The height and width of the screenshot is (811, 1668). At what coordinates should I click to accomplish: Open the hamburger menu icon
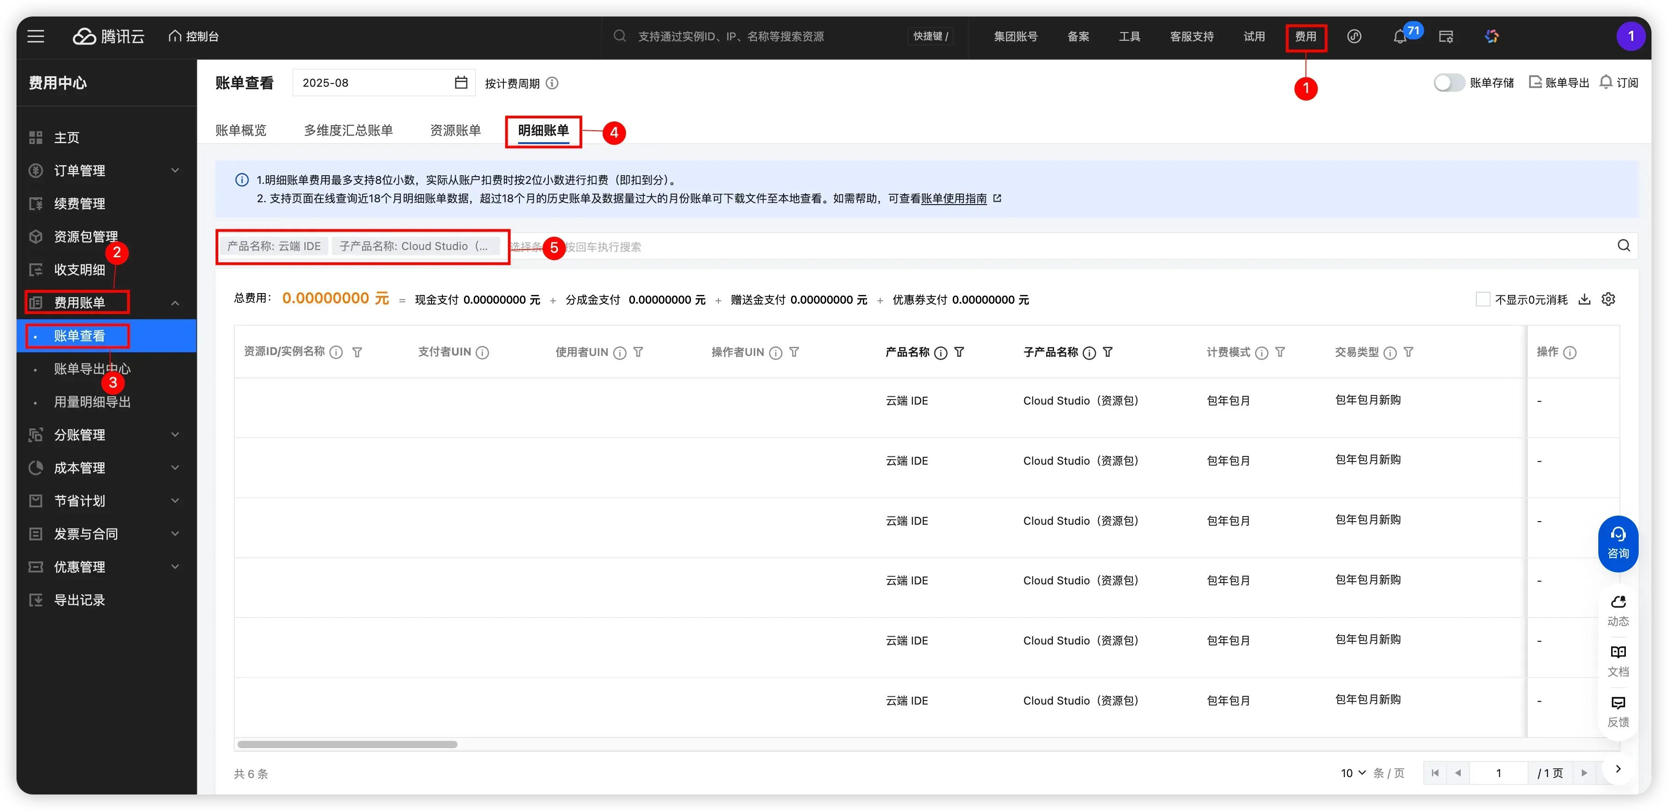[36, 36]
